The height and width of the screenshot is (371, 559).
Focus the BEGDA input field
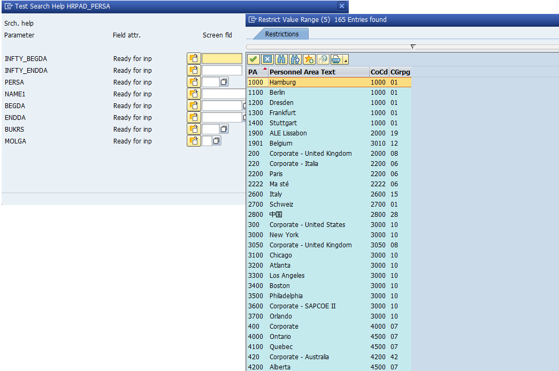(x=222, y=105)
